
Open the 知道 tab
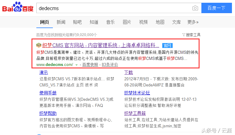[94, 22]
